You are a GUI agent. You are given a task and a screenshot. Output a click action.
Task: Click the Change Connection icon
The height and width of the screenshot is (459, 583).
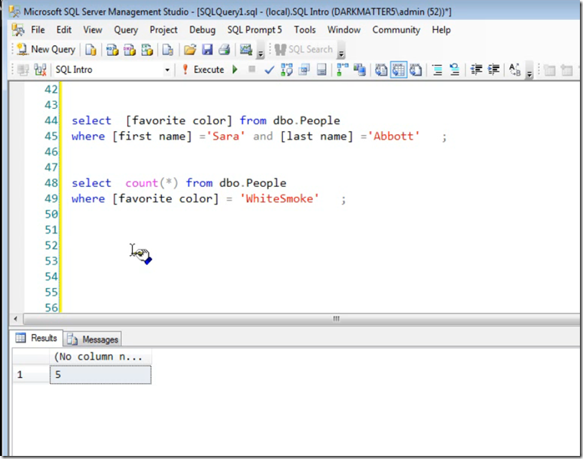pos(40,70)
